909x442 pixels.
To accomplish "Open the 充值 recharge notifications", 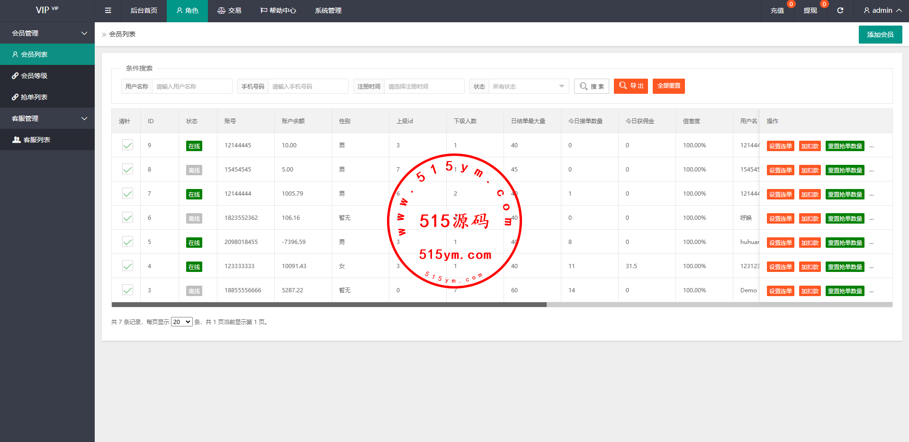I will tap(777, 10).
